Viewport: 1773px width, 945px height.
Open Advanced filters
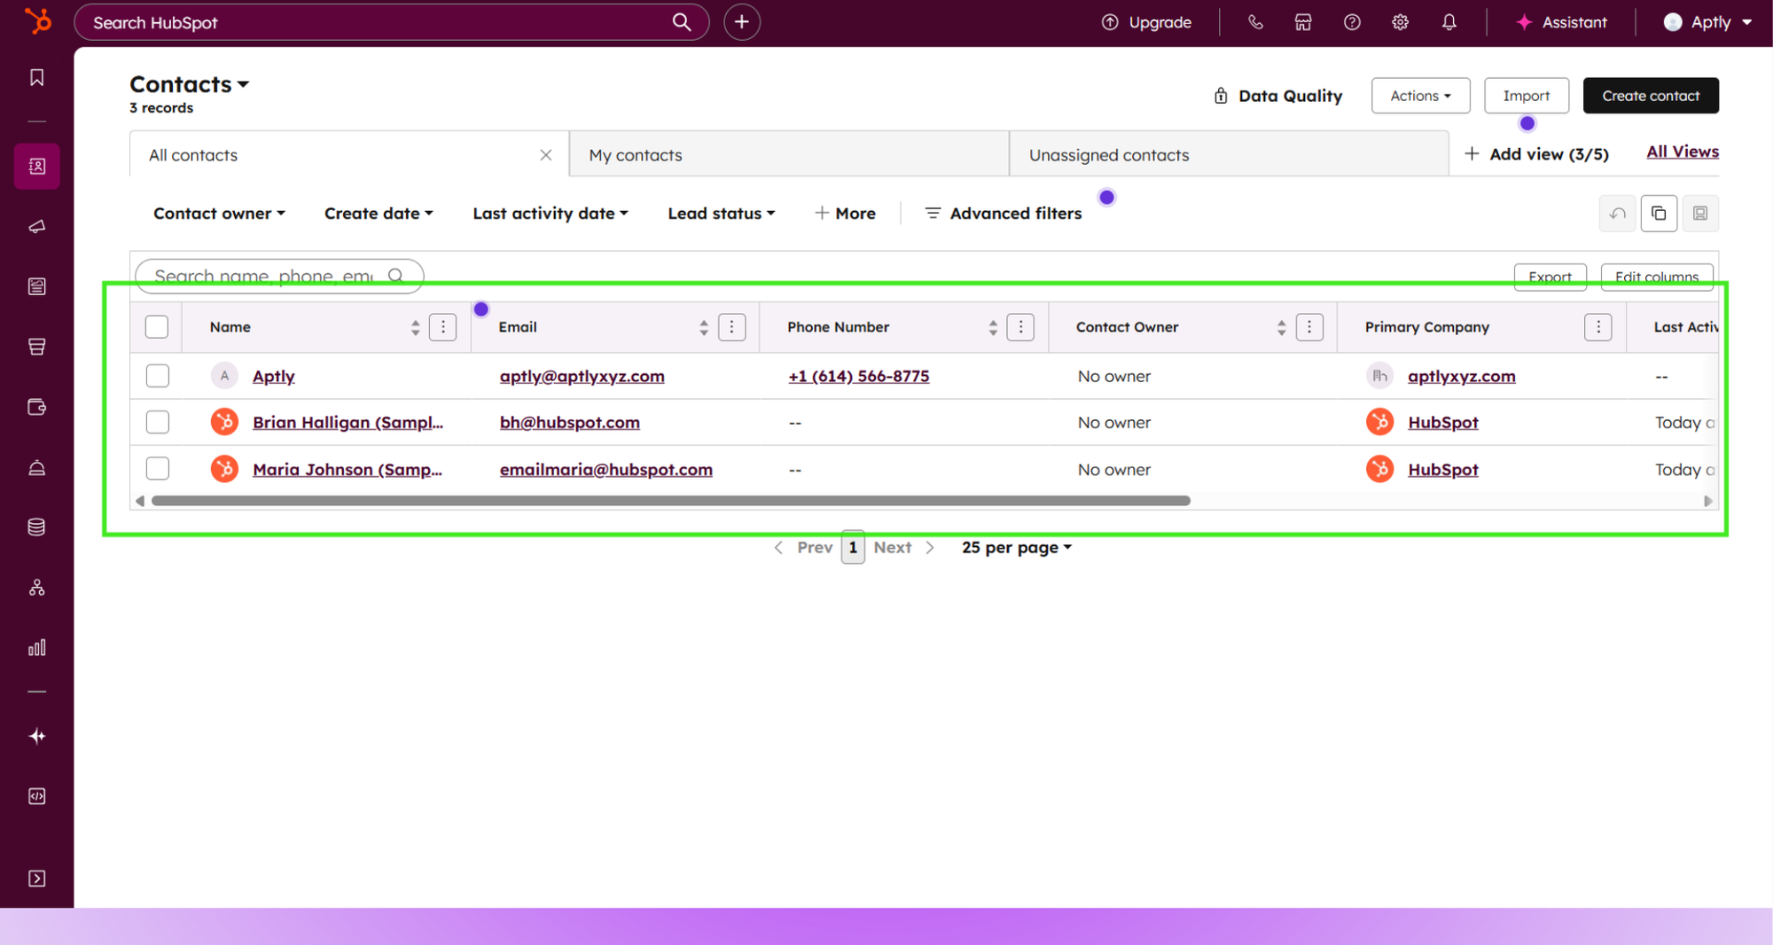1003,214
